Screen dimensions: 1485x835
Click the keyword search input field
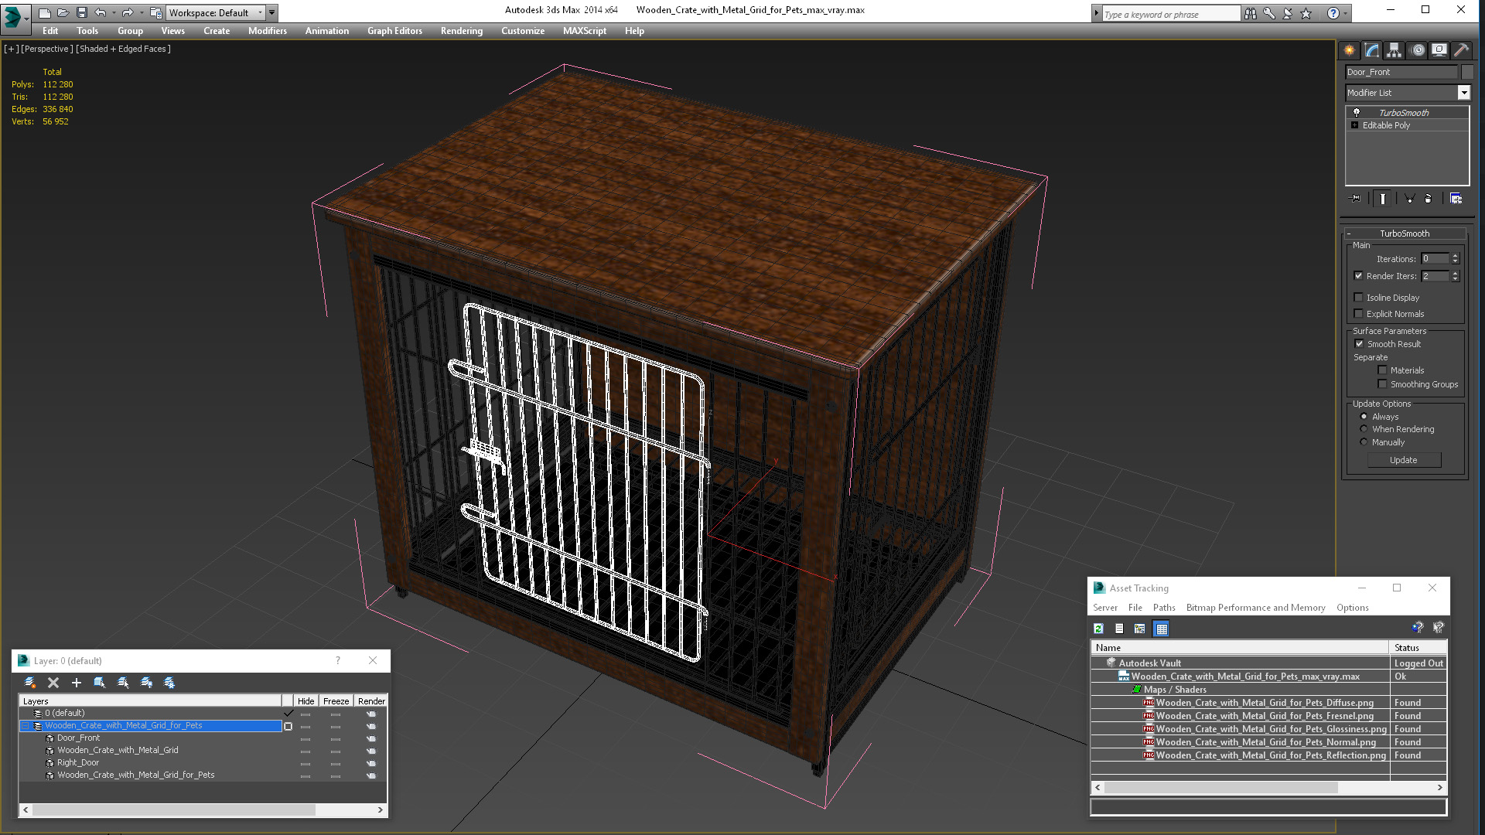pos(1169,14)
